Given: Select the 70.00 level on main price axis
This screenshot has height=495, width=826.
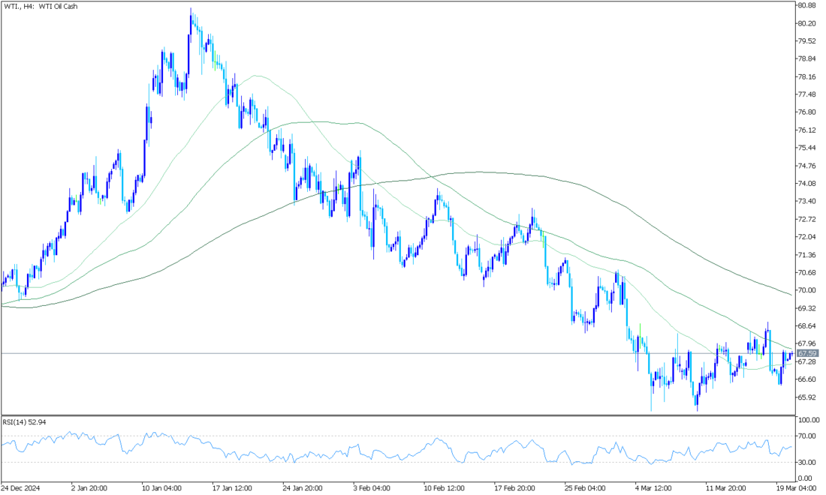Looking at the screenshot, I should click(x=806, y=290).
